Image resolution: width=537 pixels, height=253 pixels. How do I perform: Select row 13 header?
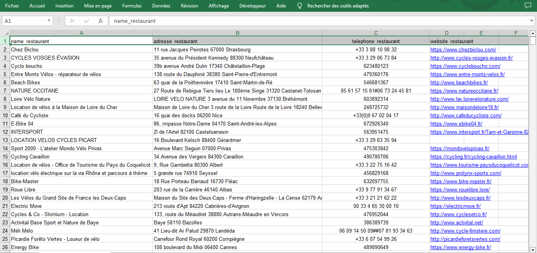point(5,140)
